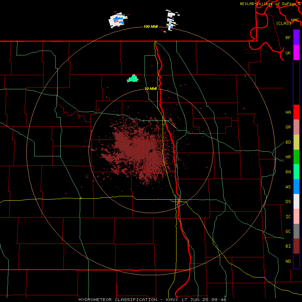Click the HA red legend swatch
Image resolution: width=302 pixels, height=302 pixels.
296,112
